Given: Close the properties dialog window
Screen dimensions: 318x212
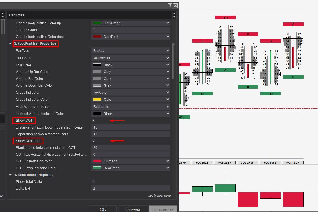Looking at the screenshot, I should [175, 5].
